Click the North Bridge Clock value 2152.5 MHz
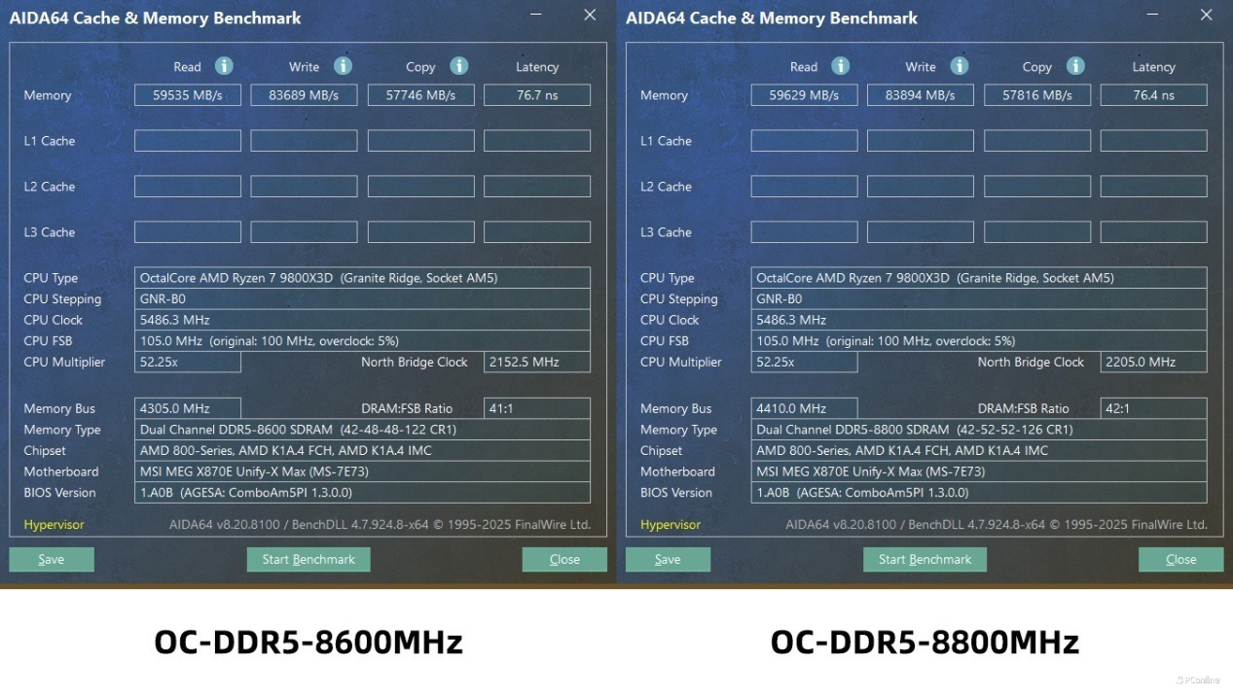The width and height of the screenshot is (1233, 697). tap(537, 362)
